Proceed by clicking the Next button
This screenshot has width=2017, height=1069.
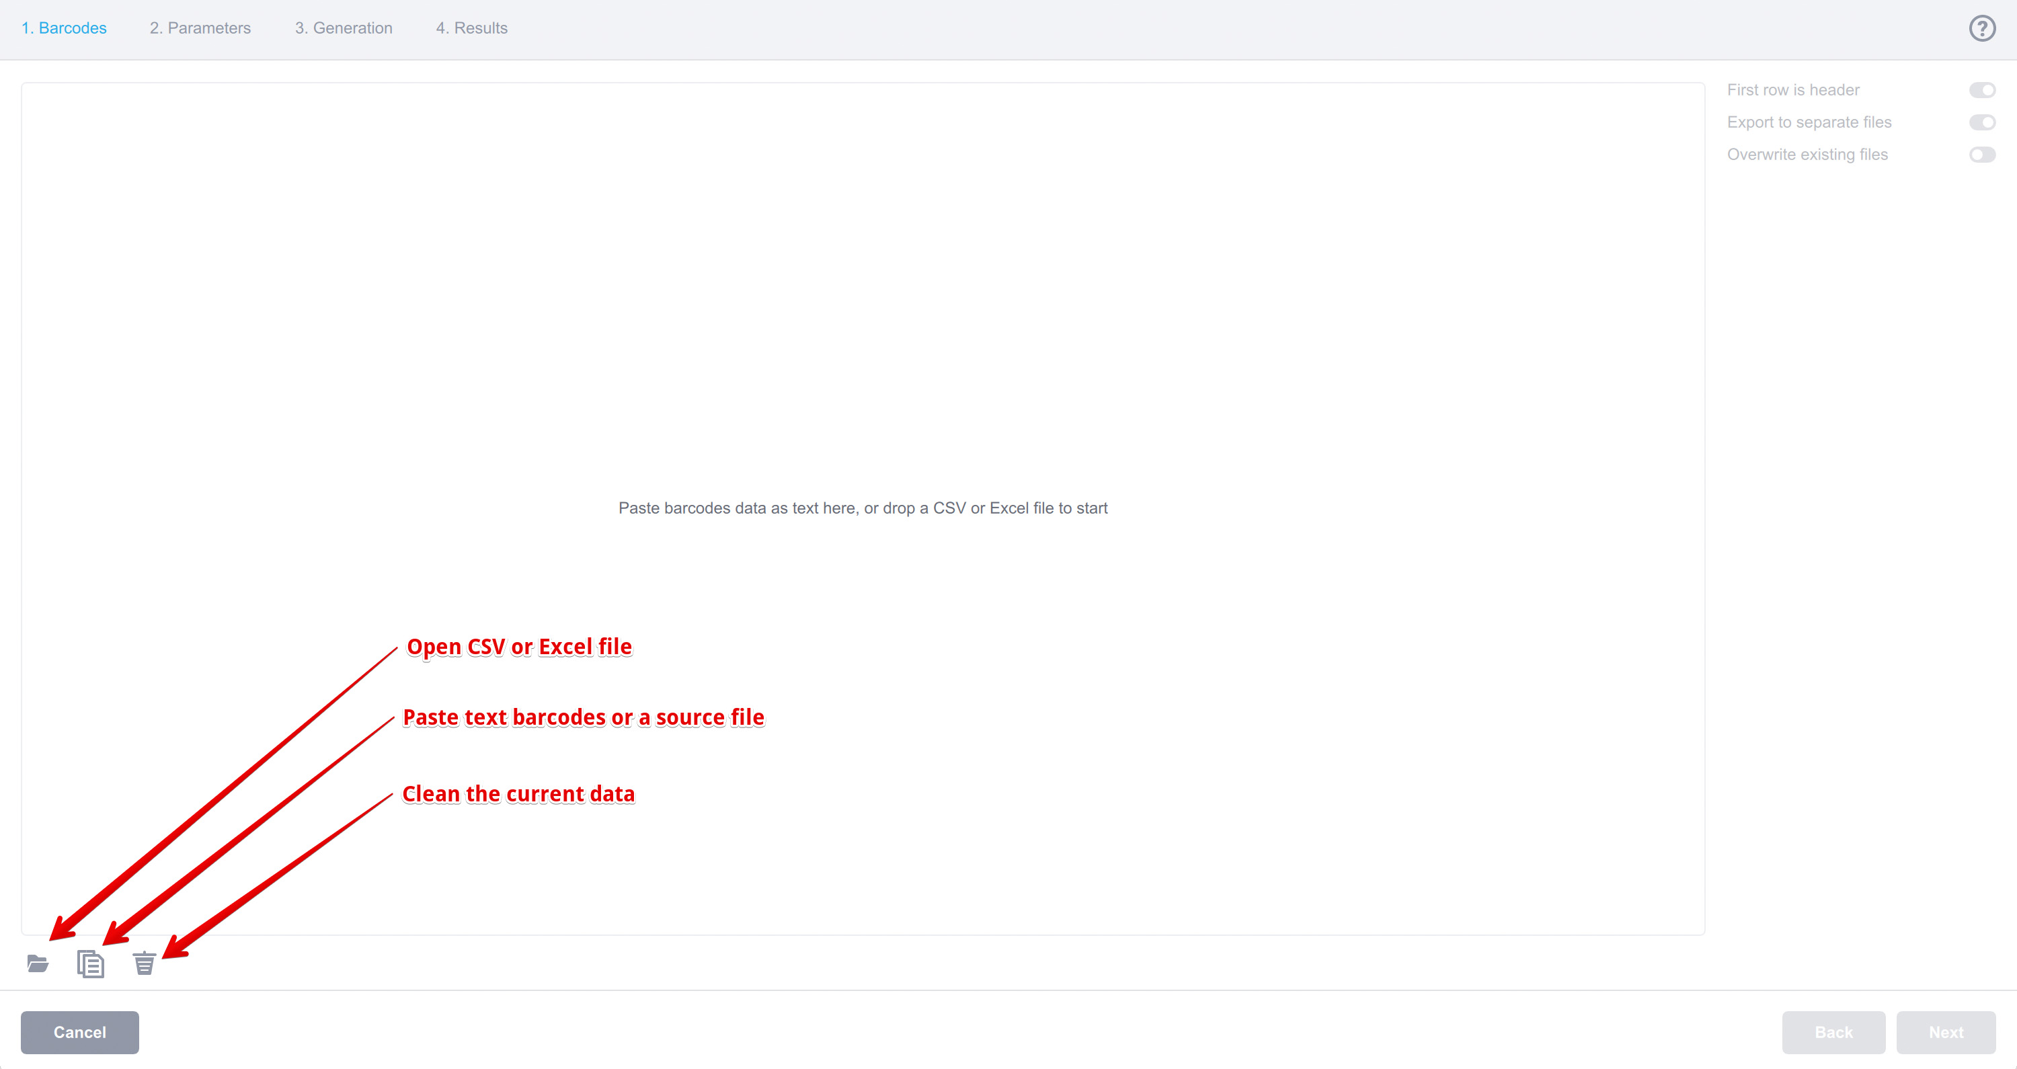1946,1032
